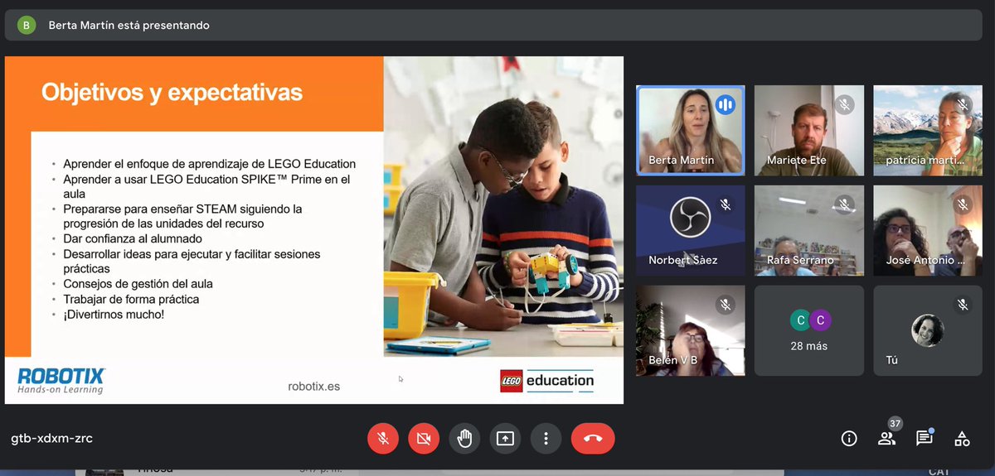995x476 pixels.
Task: Raise your hand in the meeting
Action: [x=464, y=439]
